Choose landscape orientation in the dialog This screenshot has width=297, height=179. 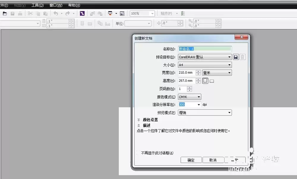(212, 81)
